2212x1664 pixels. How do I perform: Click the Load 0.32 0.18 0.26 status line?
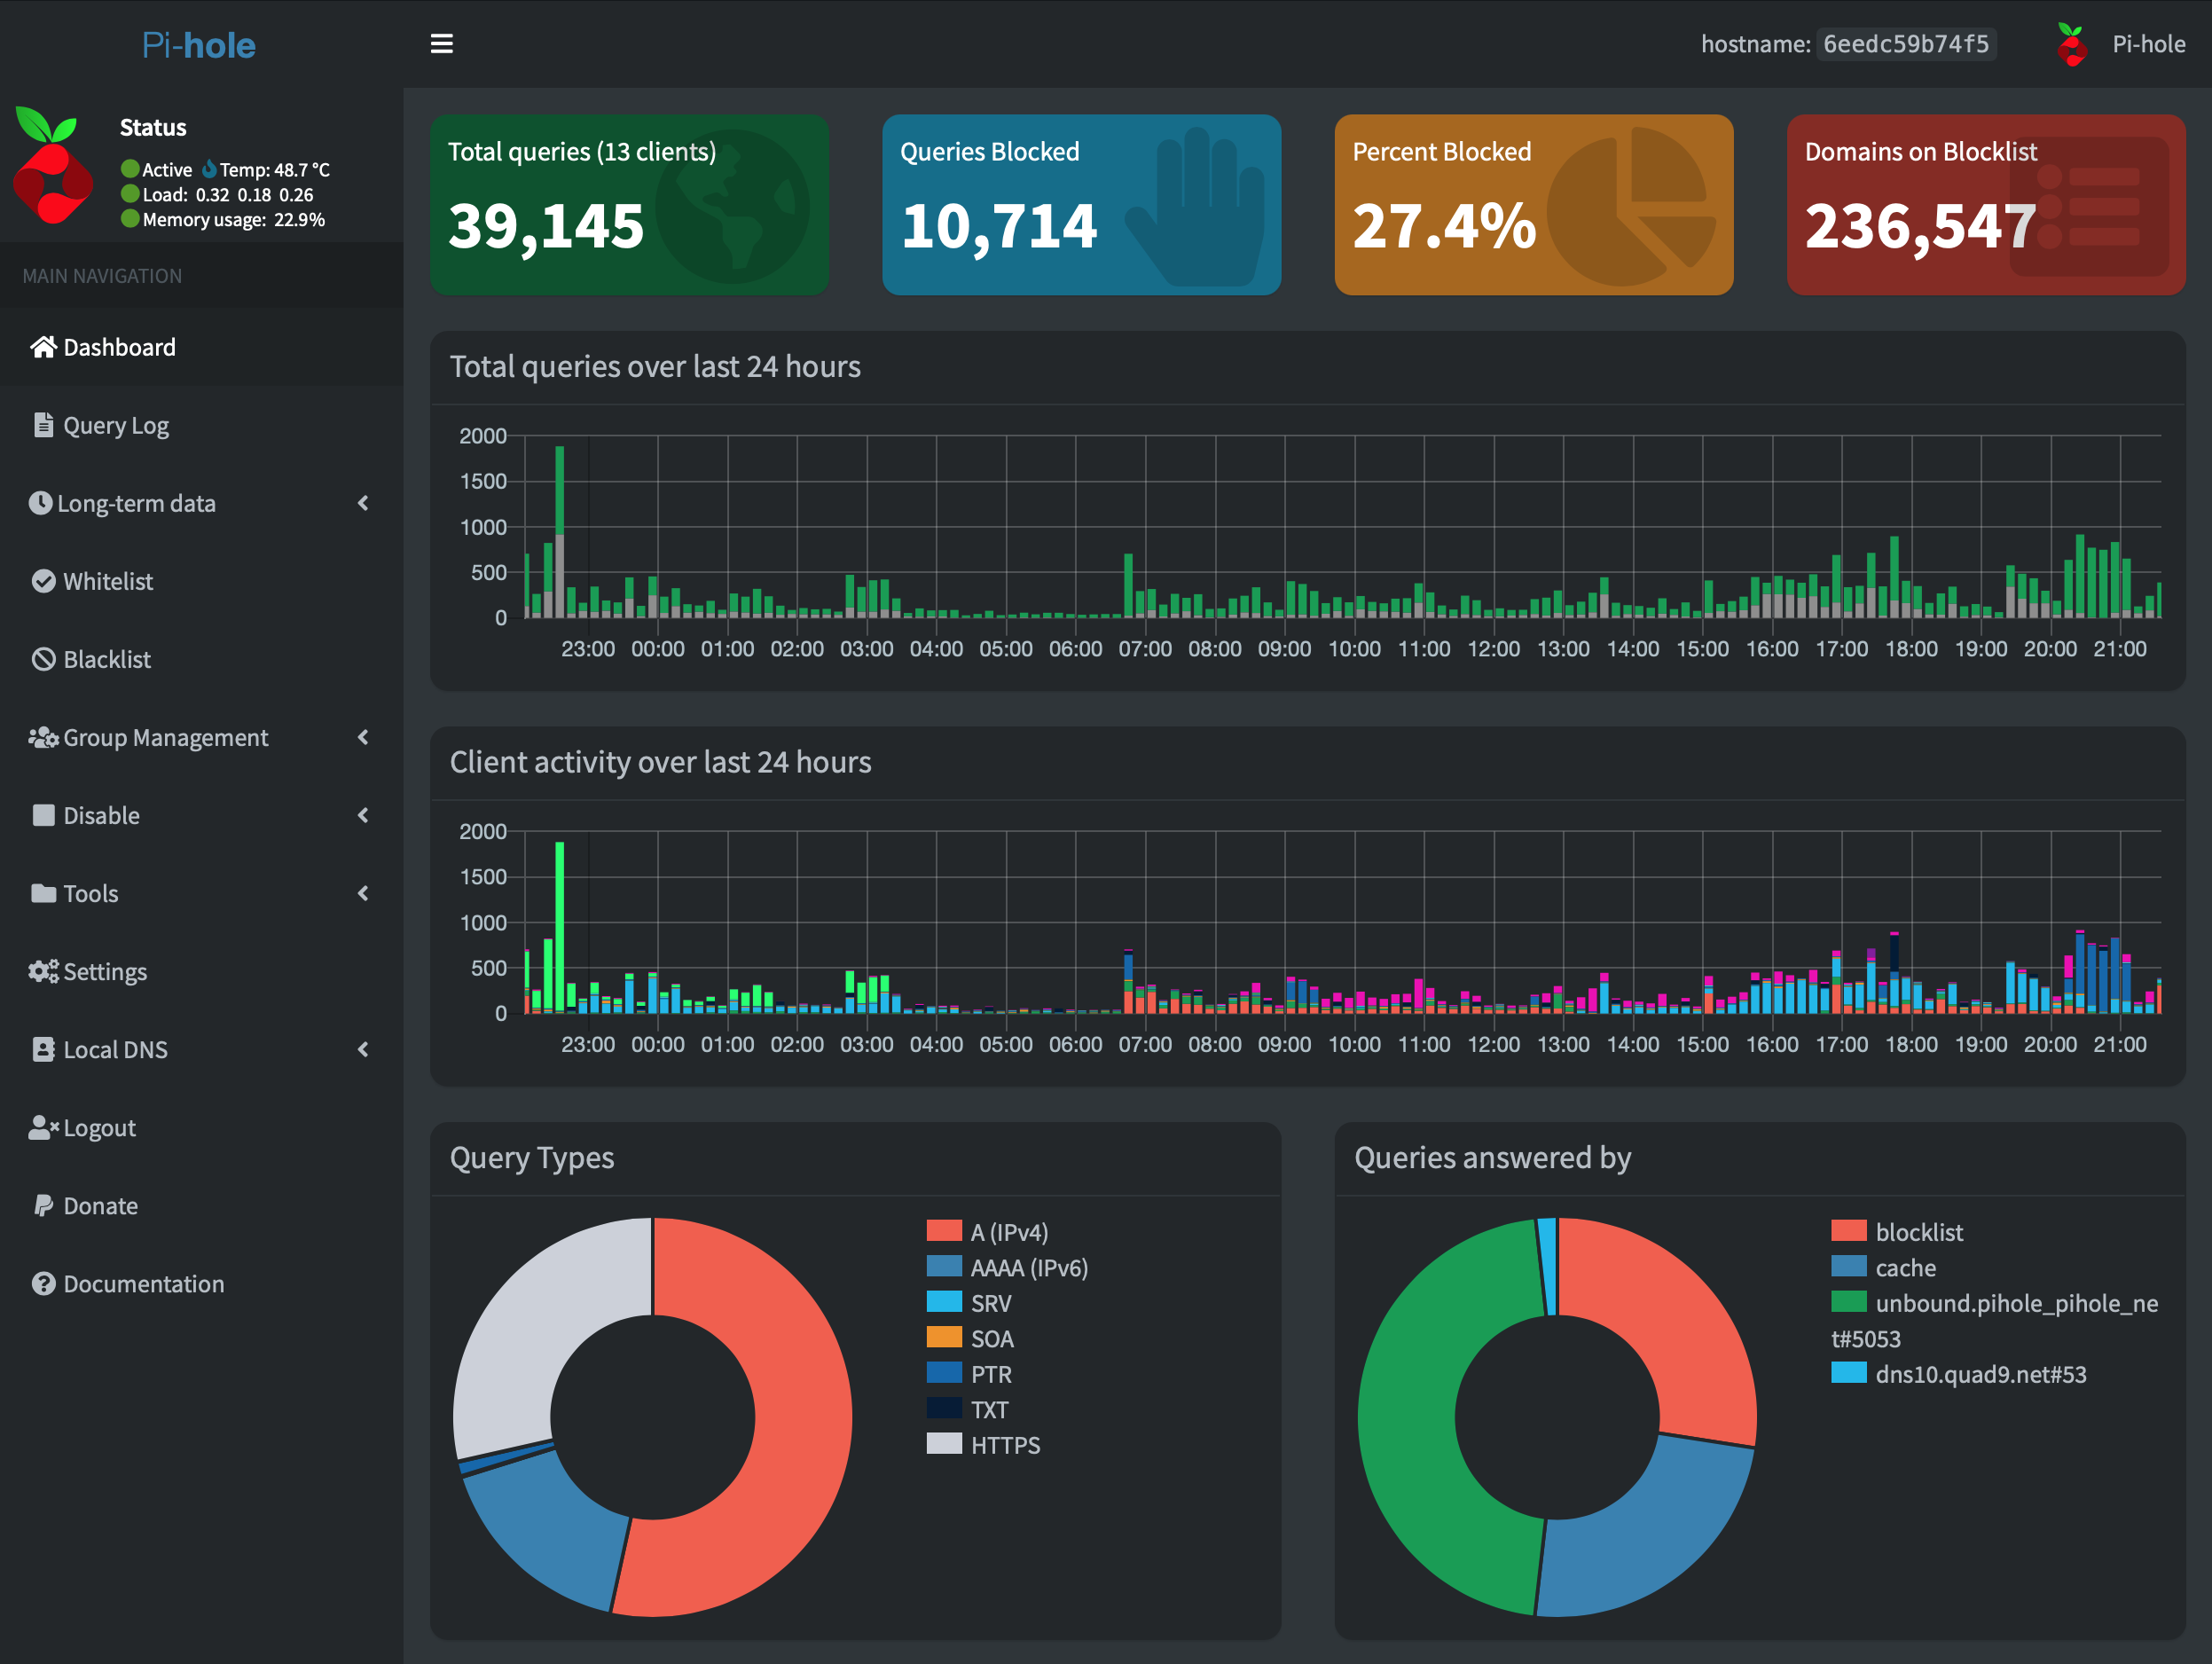pos(217,194)
